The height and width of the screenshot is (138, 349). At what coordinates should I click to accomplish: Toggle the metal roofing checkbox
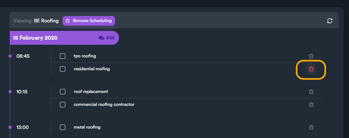63,127
